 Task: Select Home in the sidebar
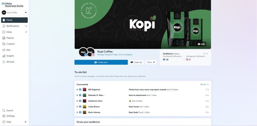pyautogui.click(x=14, y=20)
